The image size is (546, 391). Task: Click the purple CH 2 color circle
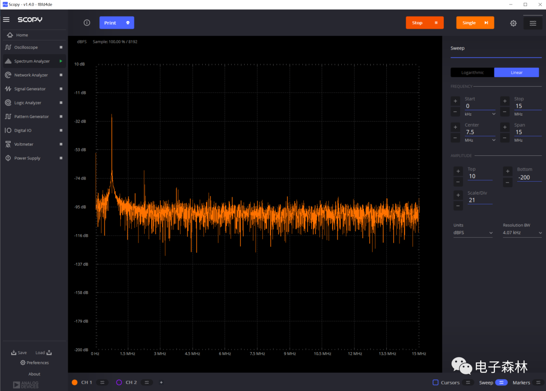119,382
